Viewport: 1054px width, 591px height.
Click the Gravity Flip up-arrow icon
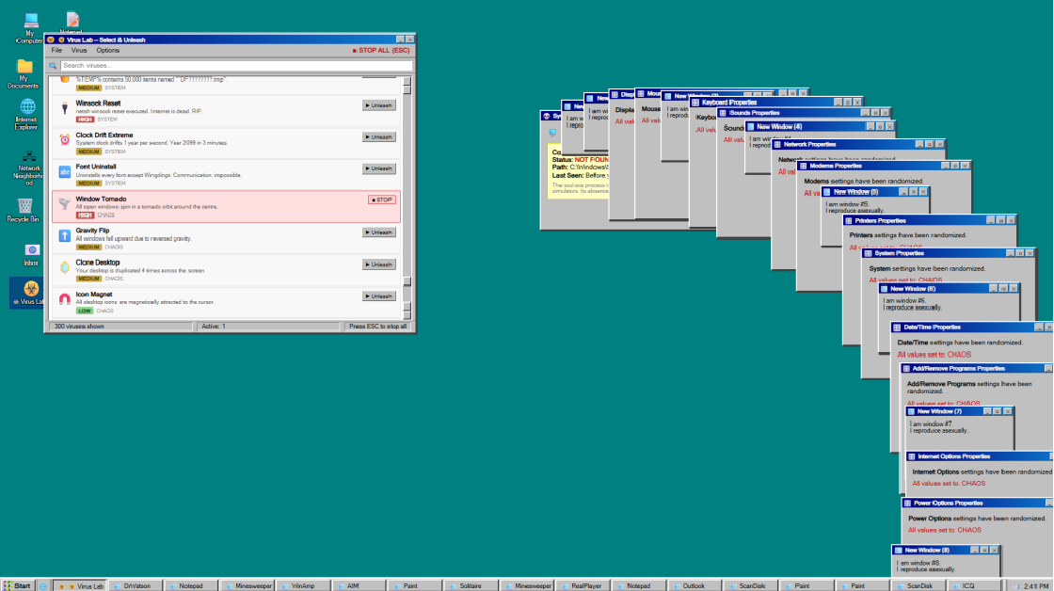click(65, 235)
